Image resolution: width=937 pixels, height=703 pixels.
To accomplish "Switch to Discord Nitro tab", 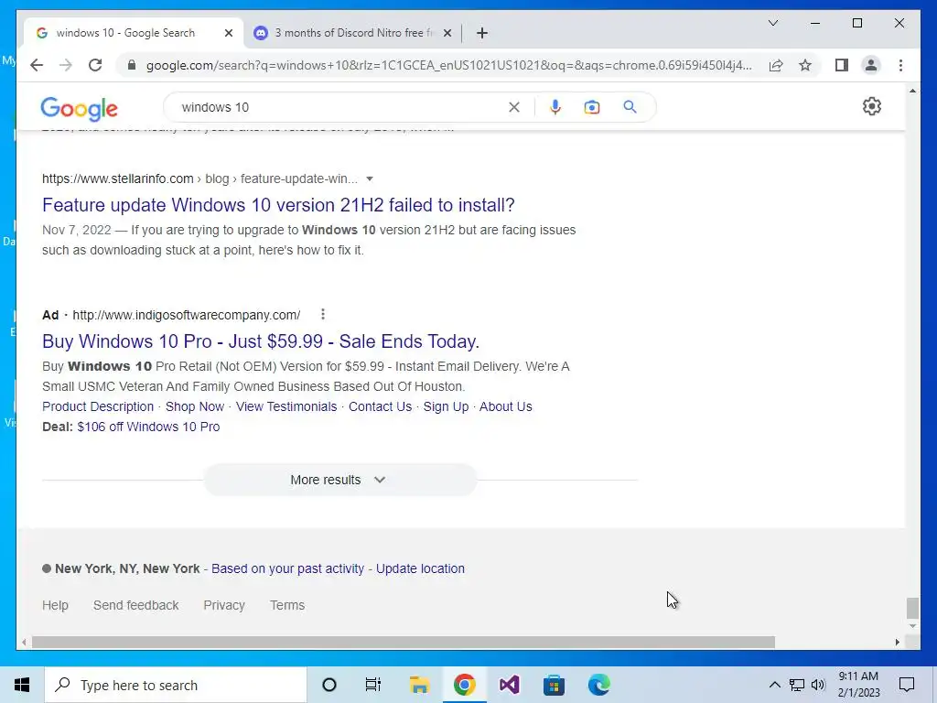I will 352,33.
